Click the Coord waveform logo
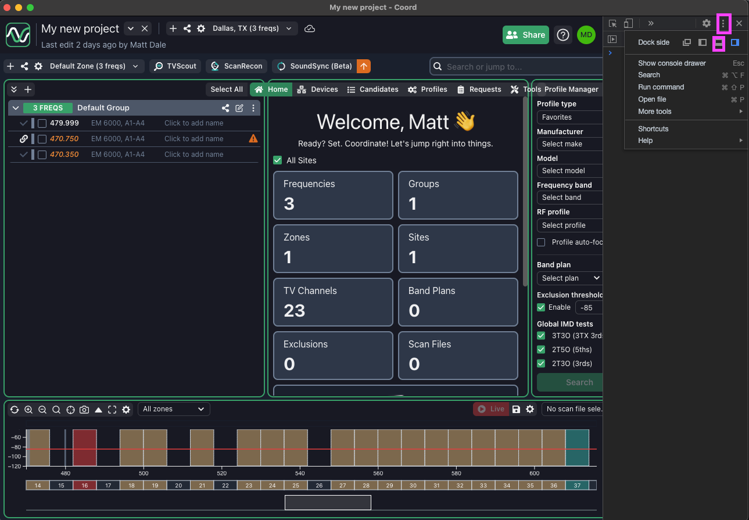This screenshot has height=520, width=749. [18, 35]
